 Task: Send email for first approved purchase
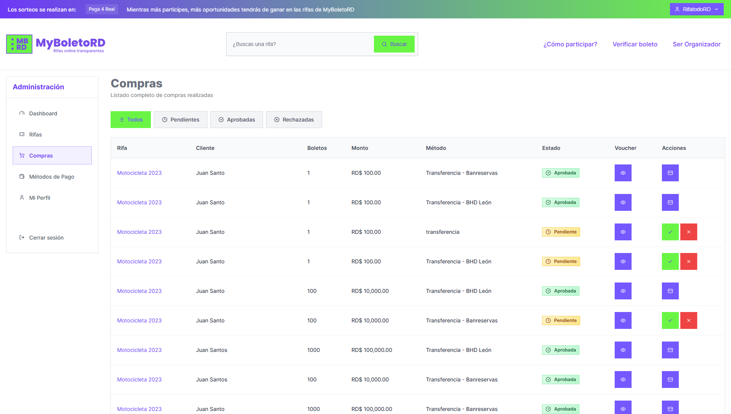[670, 173]
